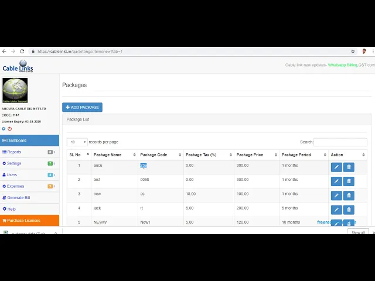Click Whatsapp Billing ticker text
This screenshot has height=281, width=375.
click(342, 65)
